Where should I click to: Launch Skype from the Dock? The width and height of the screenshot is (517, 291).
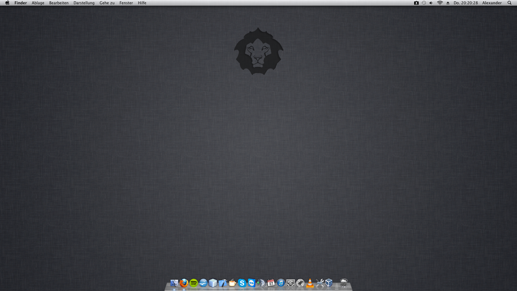[x=242, y=283]
